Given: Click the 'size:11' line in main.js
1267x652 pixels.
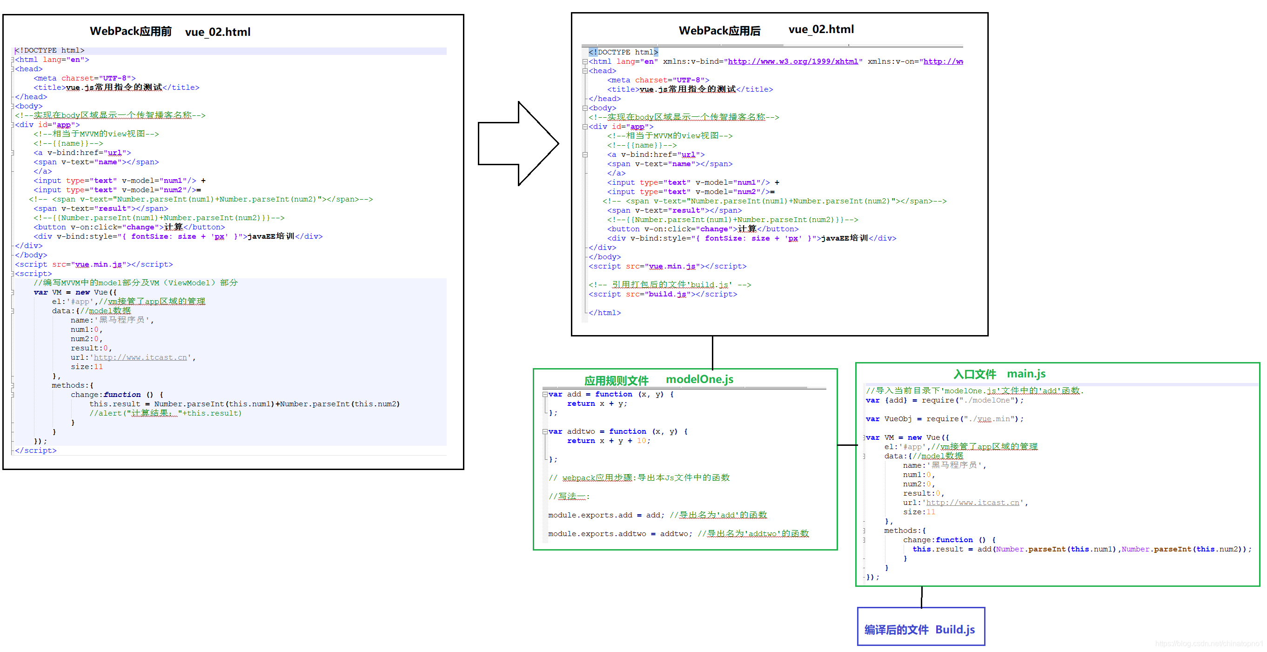Looking at the screenshot, I should click(x=919, y=512).
